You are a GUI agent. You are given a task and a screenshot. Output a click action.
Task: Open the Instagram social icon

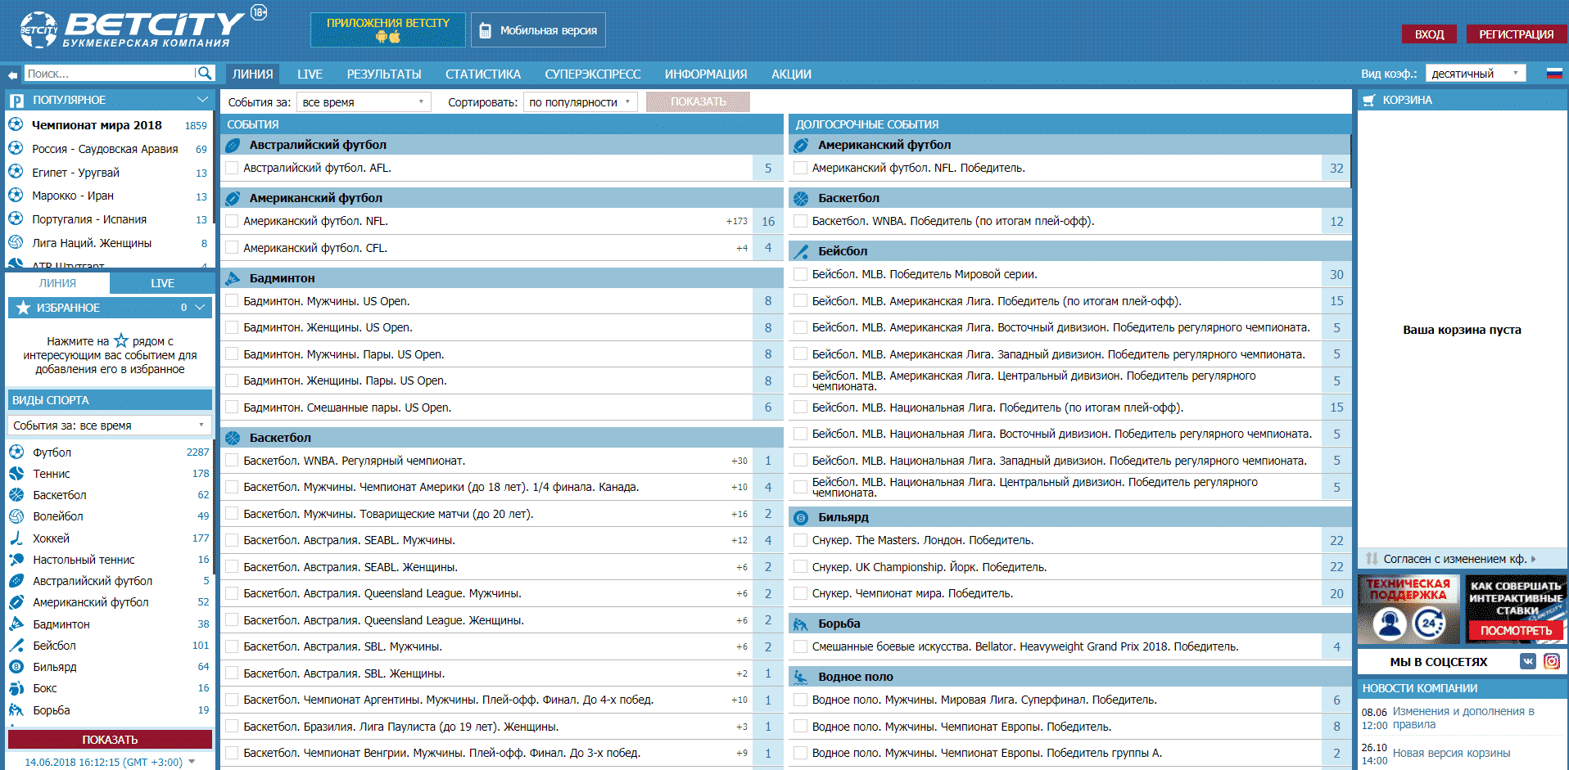1552,661
